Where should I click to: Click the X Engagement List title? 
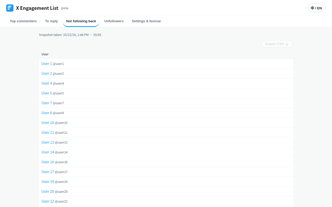37,8
